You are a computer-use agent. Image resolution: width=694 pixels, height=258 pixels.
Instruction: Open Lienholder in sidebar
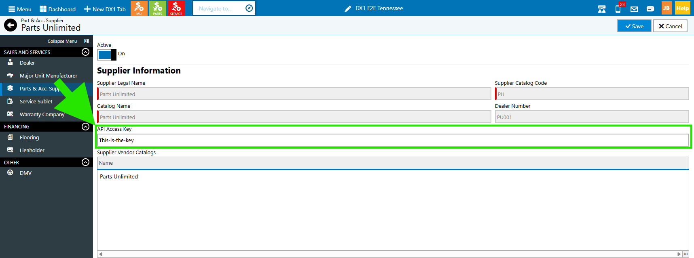tap(47, 150)
